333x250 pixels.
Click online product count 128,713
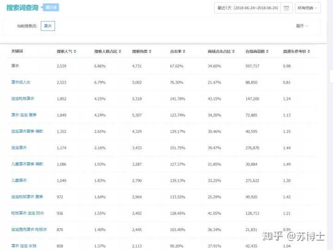tap(253, 213)
